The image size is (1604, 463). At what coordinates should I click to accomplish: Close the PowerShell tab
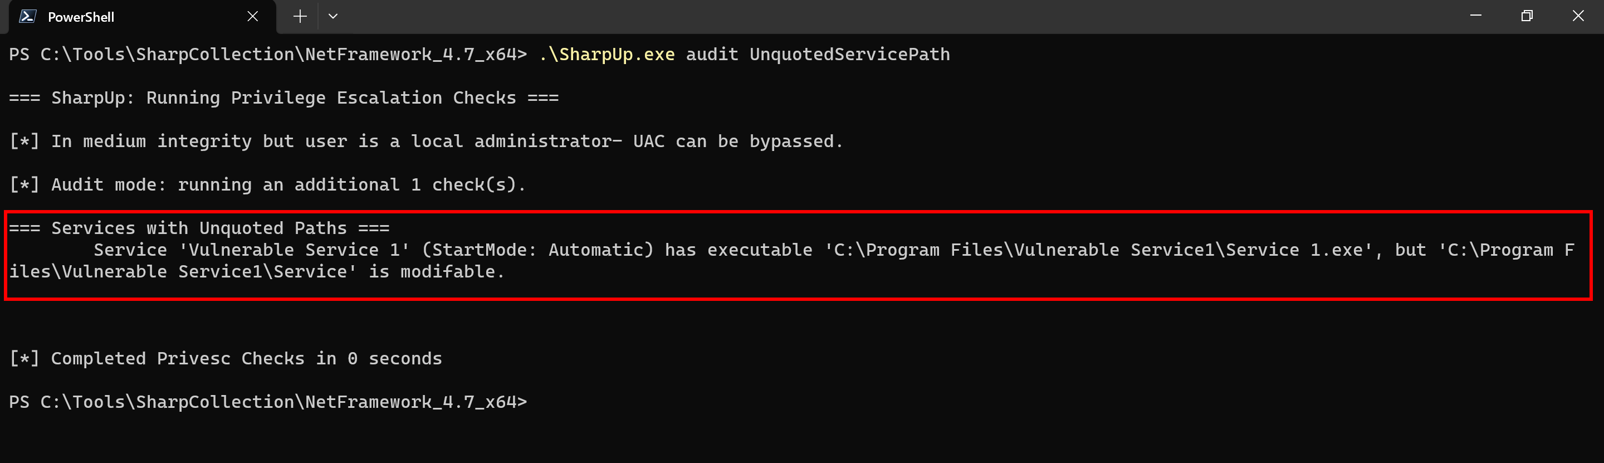[252, 17]
